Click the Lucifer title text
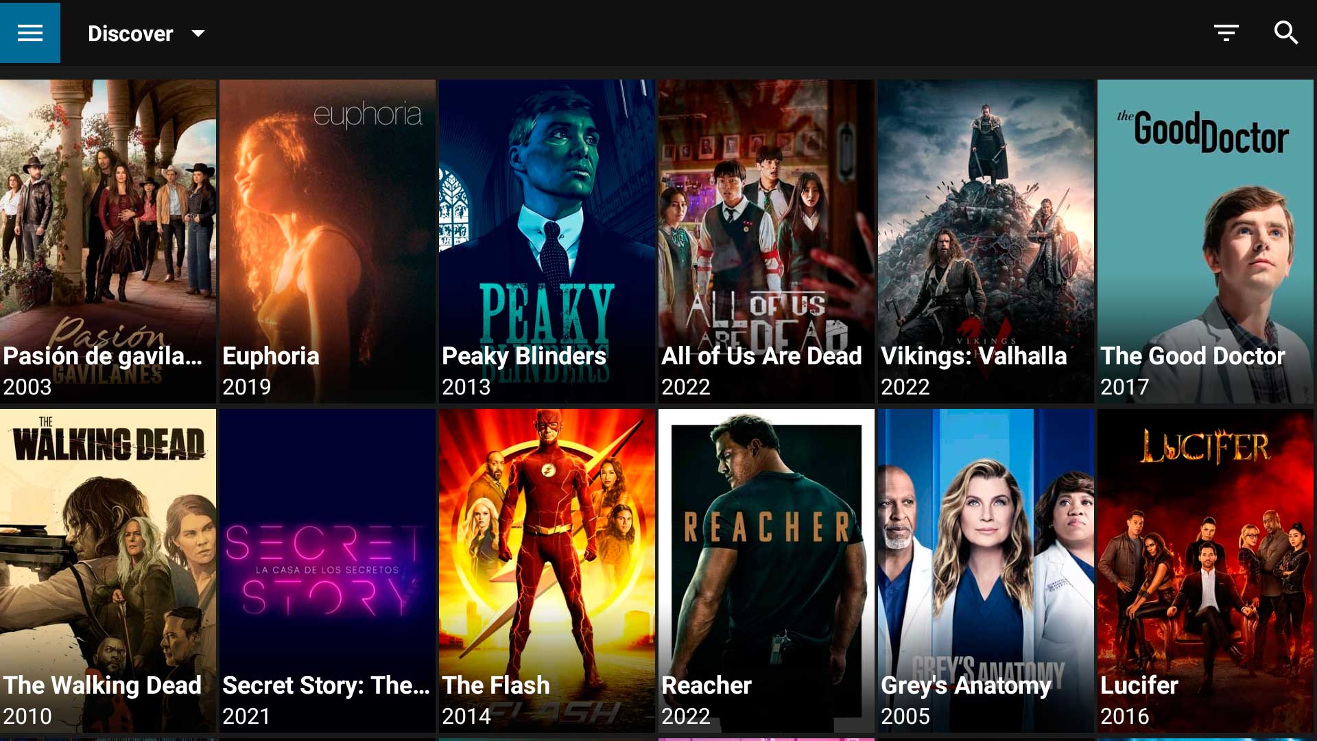 (1139, 685)
